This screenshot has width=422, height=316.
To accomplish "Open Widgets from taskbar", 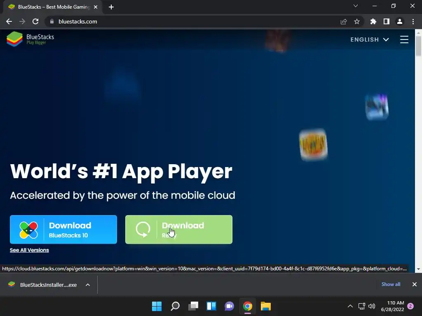I will (x=211, y=306).
